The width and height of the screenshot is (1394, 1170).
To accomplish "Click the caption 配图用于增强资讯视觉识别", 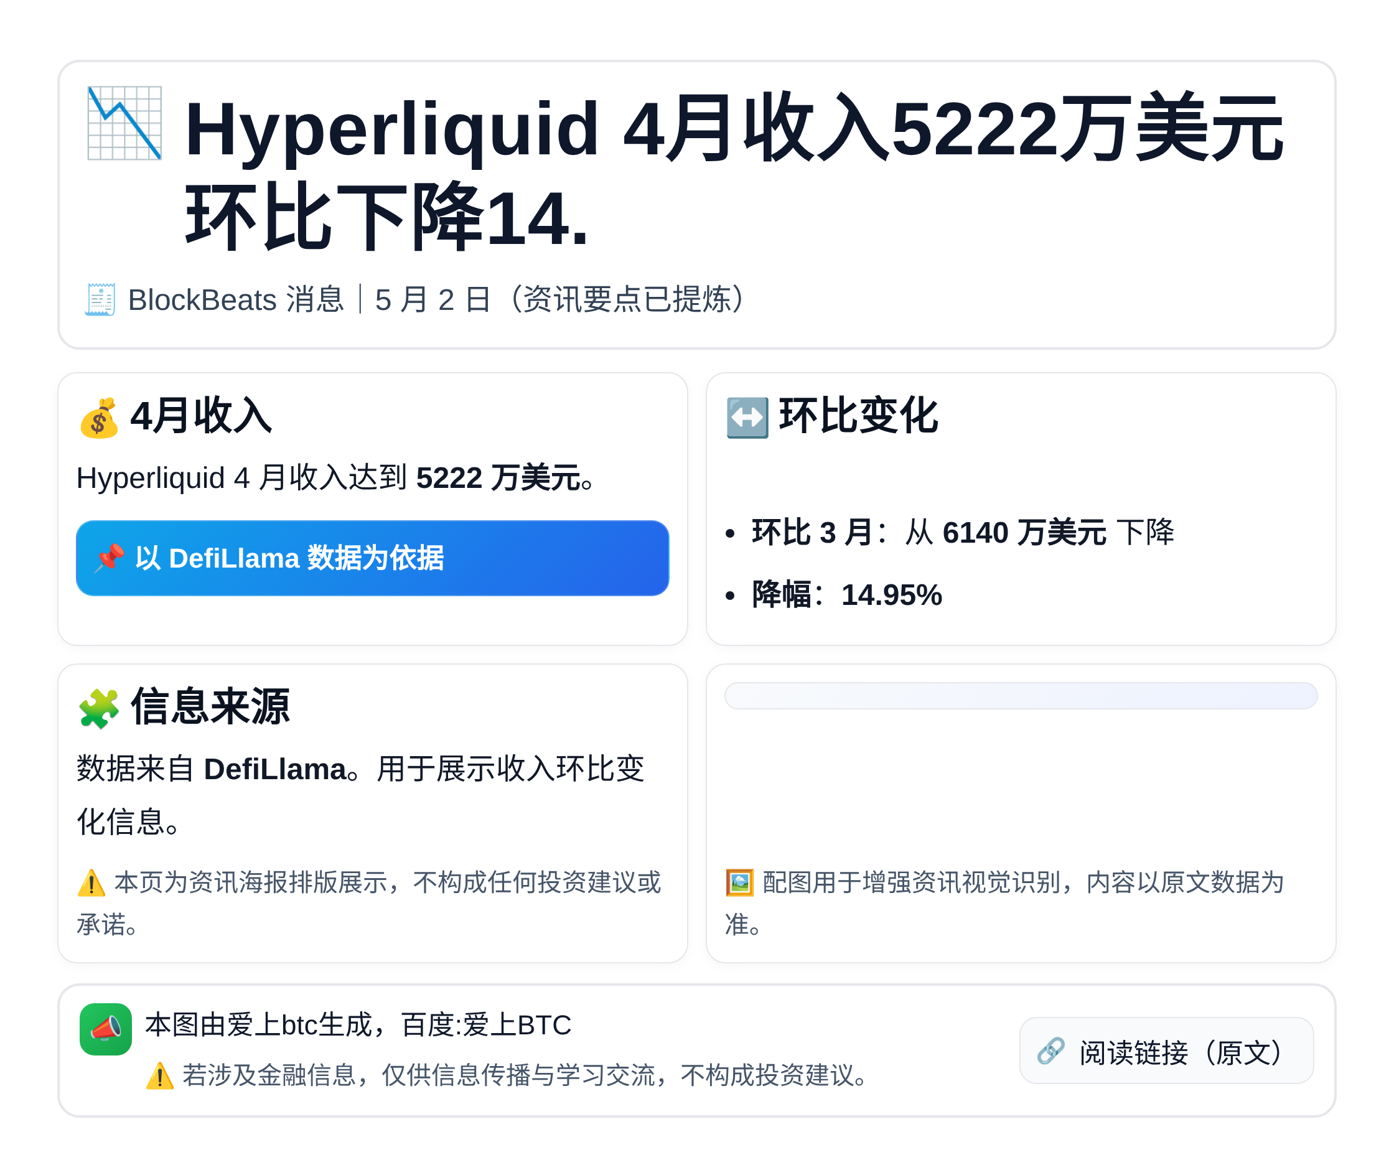I will coord(1005,903).
